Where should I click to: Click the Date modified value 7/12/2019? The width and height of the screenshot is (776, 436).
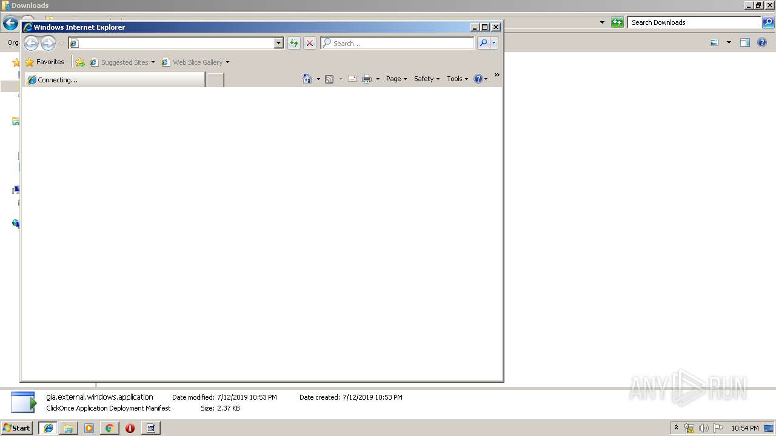coord(247,397)
